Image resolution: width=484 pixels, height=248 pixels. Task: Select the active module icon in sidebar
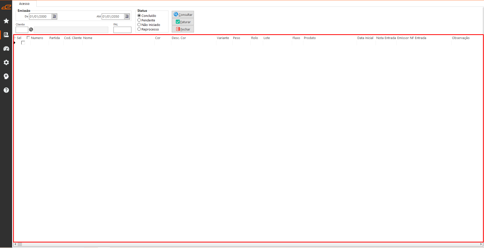coord(6,35)
